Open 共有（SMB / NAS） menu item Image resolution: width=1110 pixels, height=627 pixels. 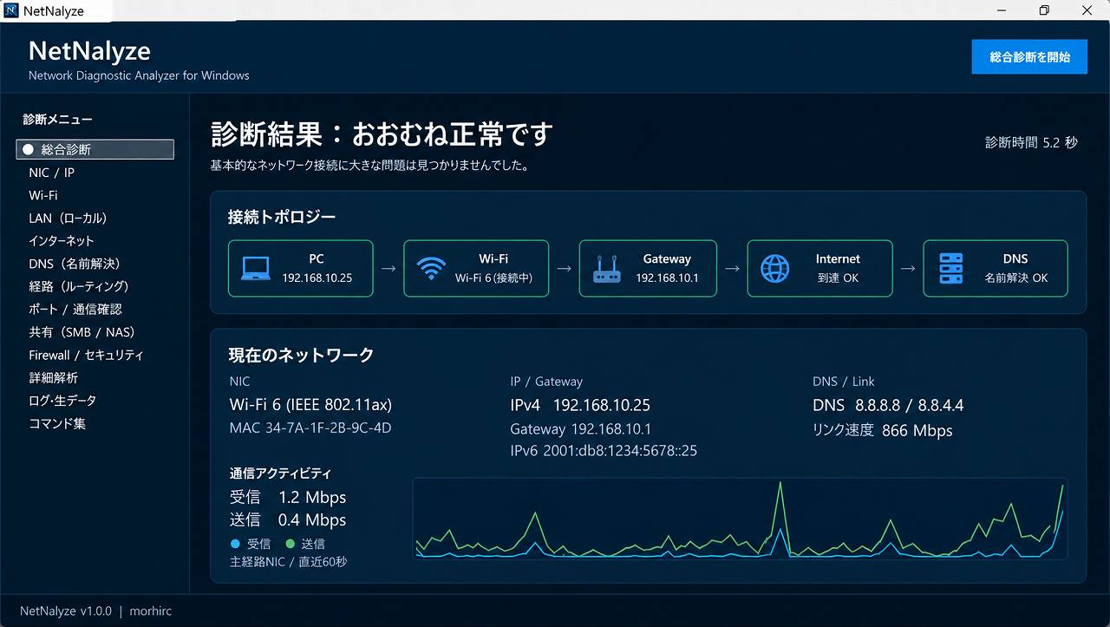82,332
